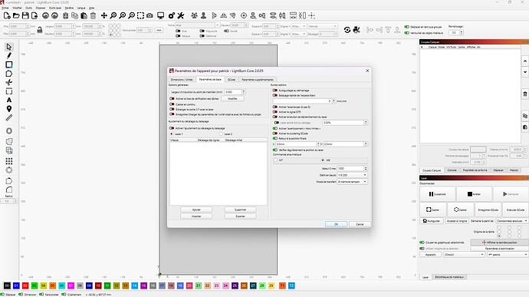Open the Console tab in right panel

(452, 170)
